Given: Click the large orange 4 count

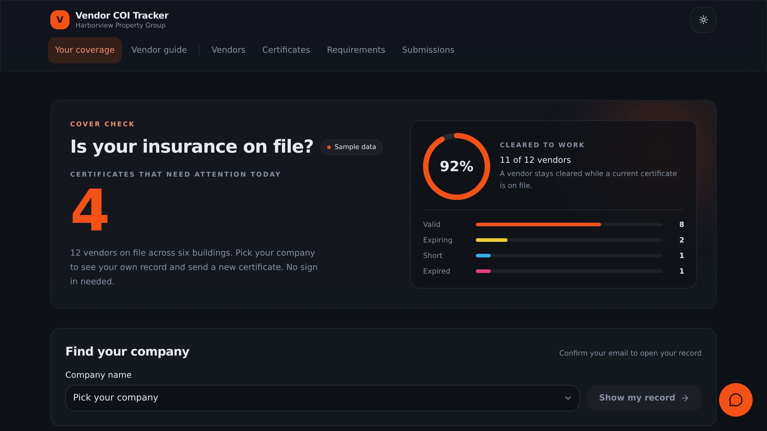Looking at the screenshot, I should [x=90, y=209].
